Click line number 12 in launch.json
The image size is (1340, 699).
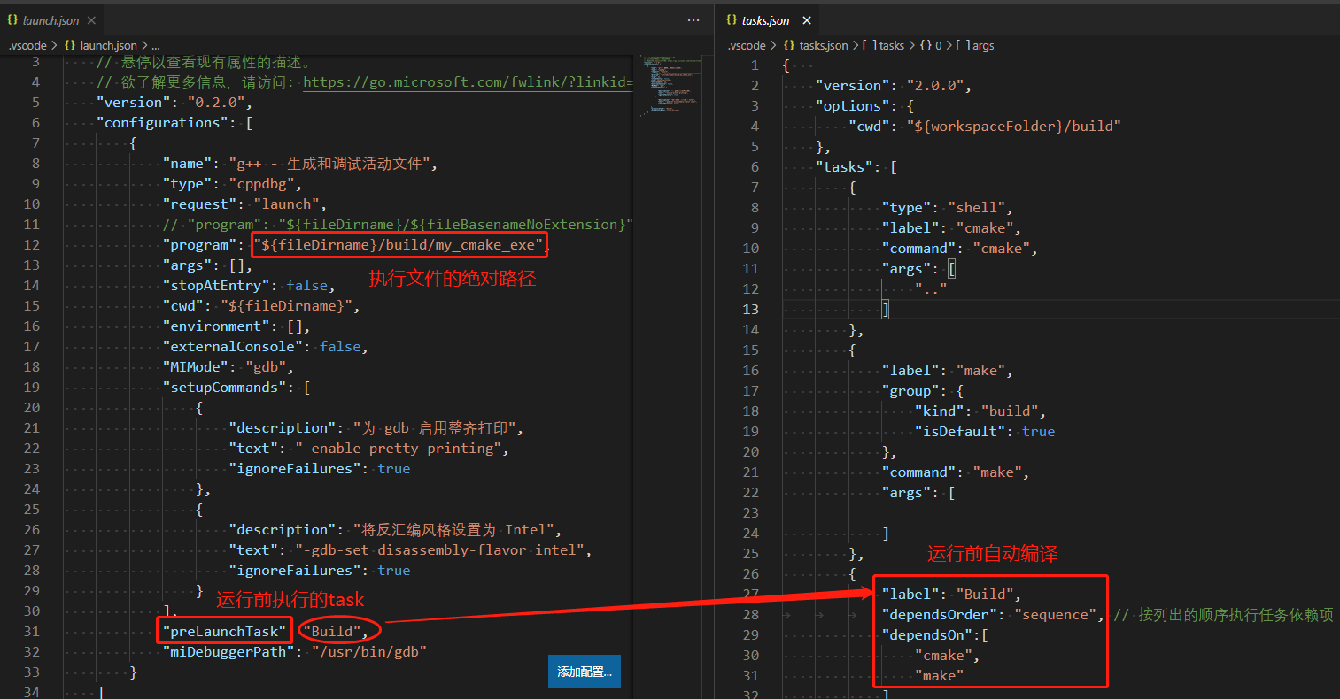coord(32,244)
